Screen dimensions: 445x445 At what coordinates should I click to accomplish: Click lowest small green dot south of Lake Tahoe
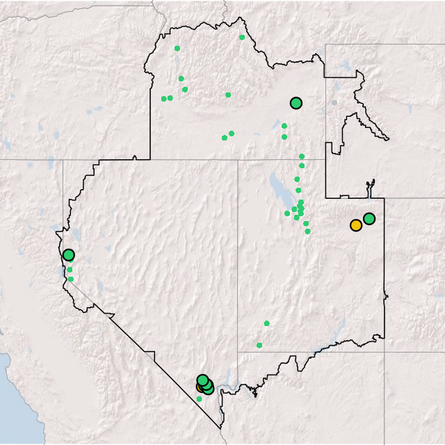click(70, 279)
